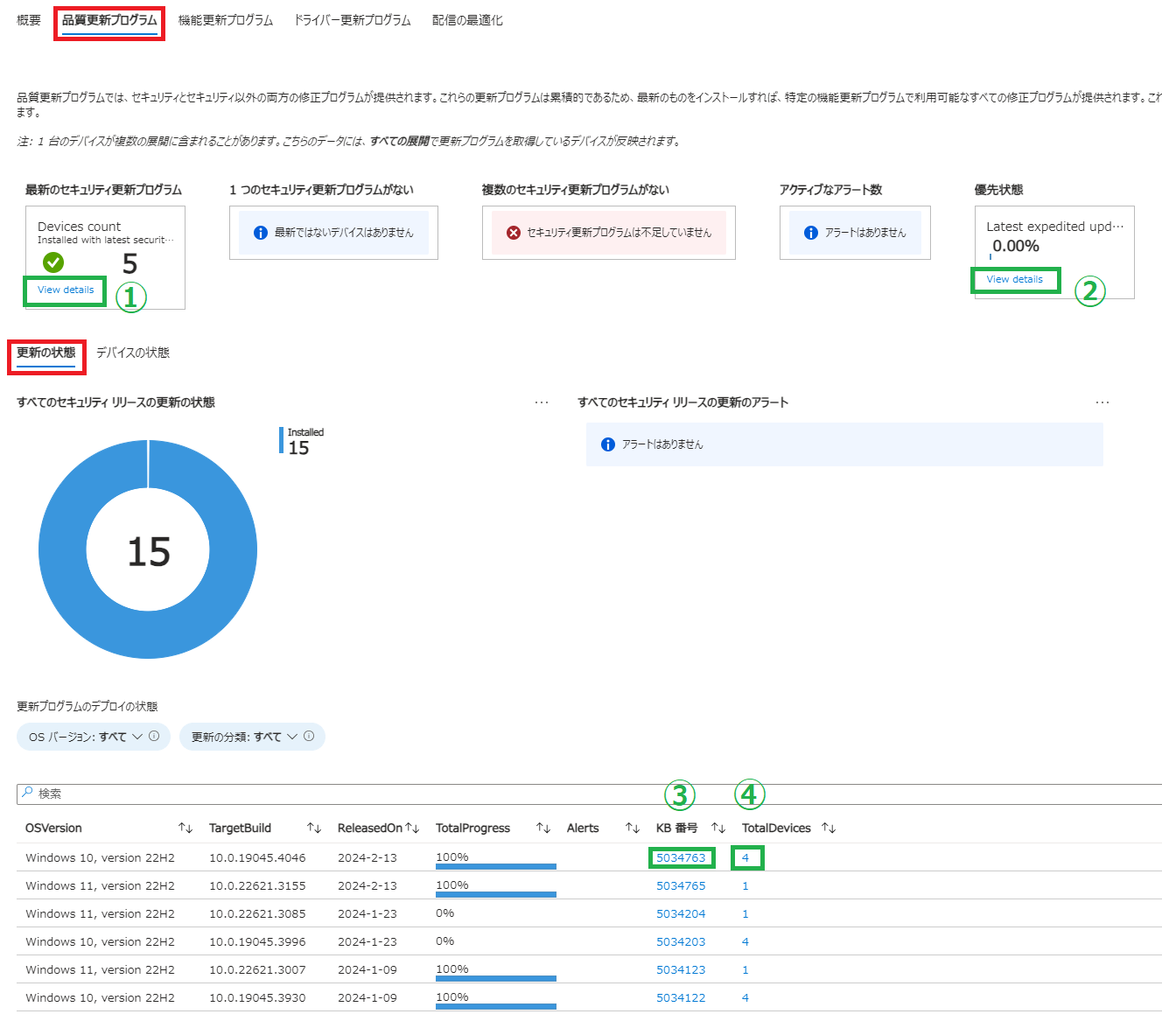
Task: Sort by Alerts using its arrows icon
Action: click(633, 828)
